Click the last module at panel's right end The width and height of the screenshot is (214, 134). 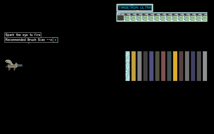205,17
